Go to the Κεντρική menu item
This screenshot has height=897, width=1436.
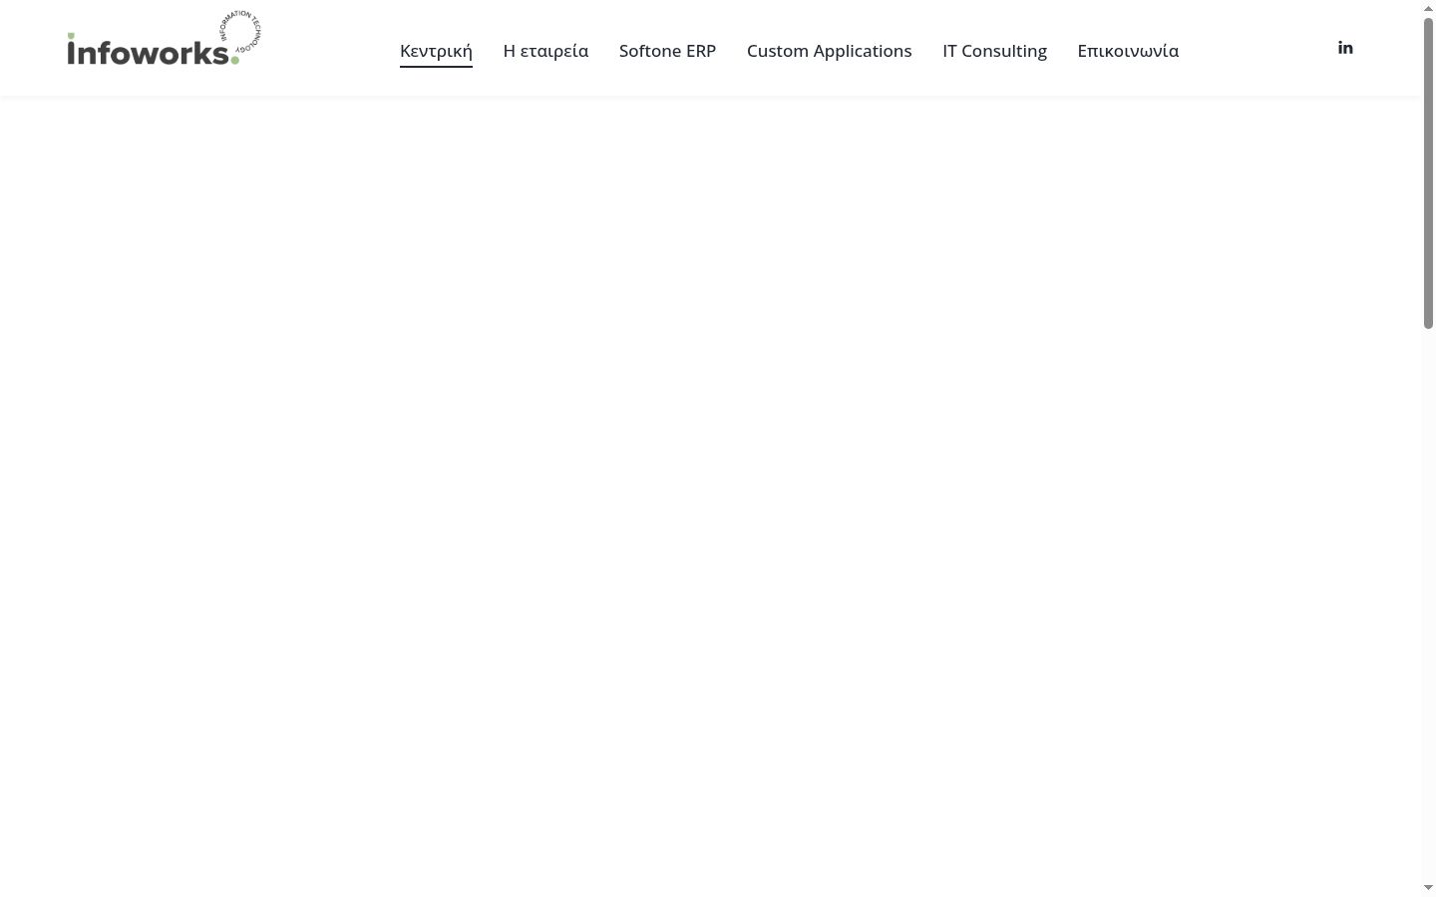[436, 51]
